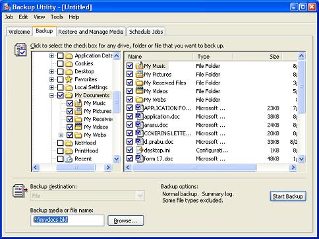
Task: Click the folder tree scroll right arrow
Action: point(108,168)
